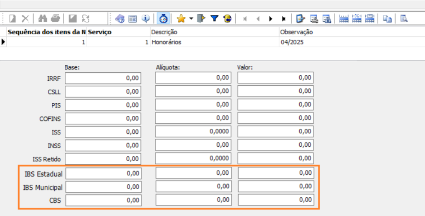Image resolution: width=425 pixels, height=216 pixels.
Task: Click the funnel filter icon
Action: pos(214,18)
